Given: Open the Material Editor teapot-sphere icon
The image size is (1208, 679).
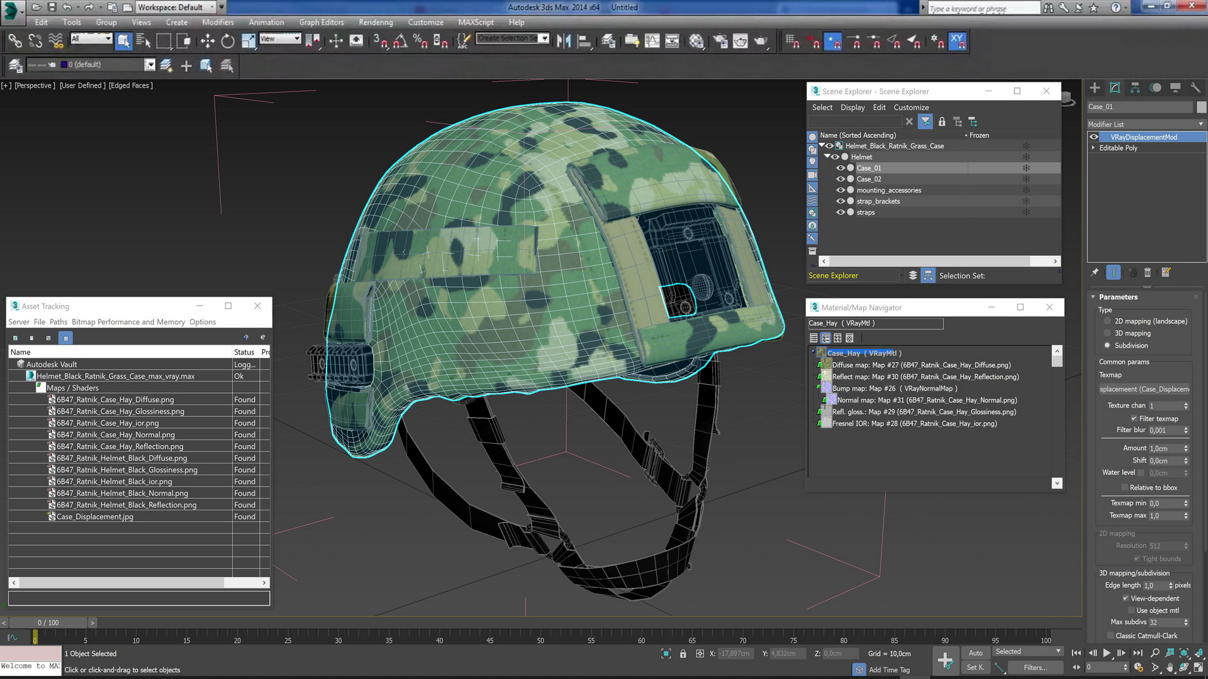Looking at the screenshot, I should (696, 41).
